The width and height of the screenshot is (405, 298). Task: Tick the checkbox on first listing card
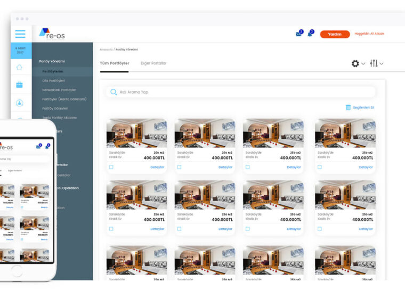pyautogui.click(x=111, y=167)
